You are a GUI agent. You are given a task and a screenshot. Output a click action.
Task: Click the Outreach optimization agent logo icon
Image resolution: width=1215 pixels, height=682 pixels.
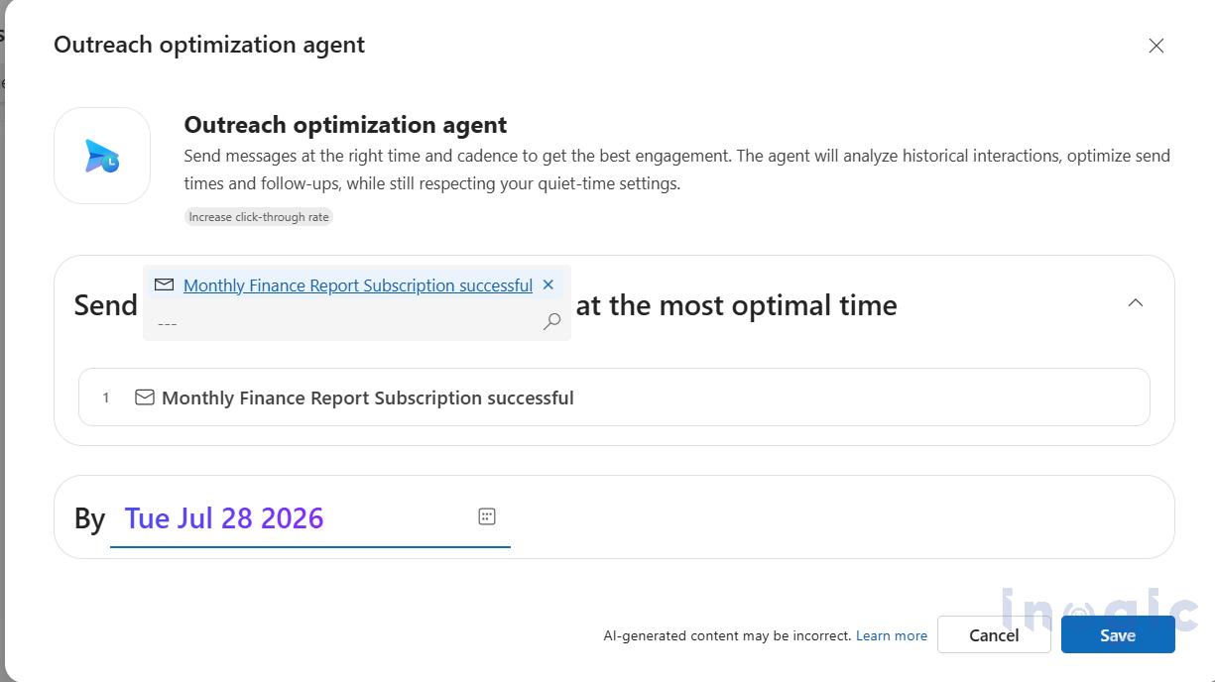tap(102, 156)
